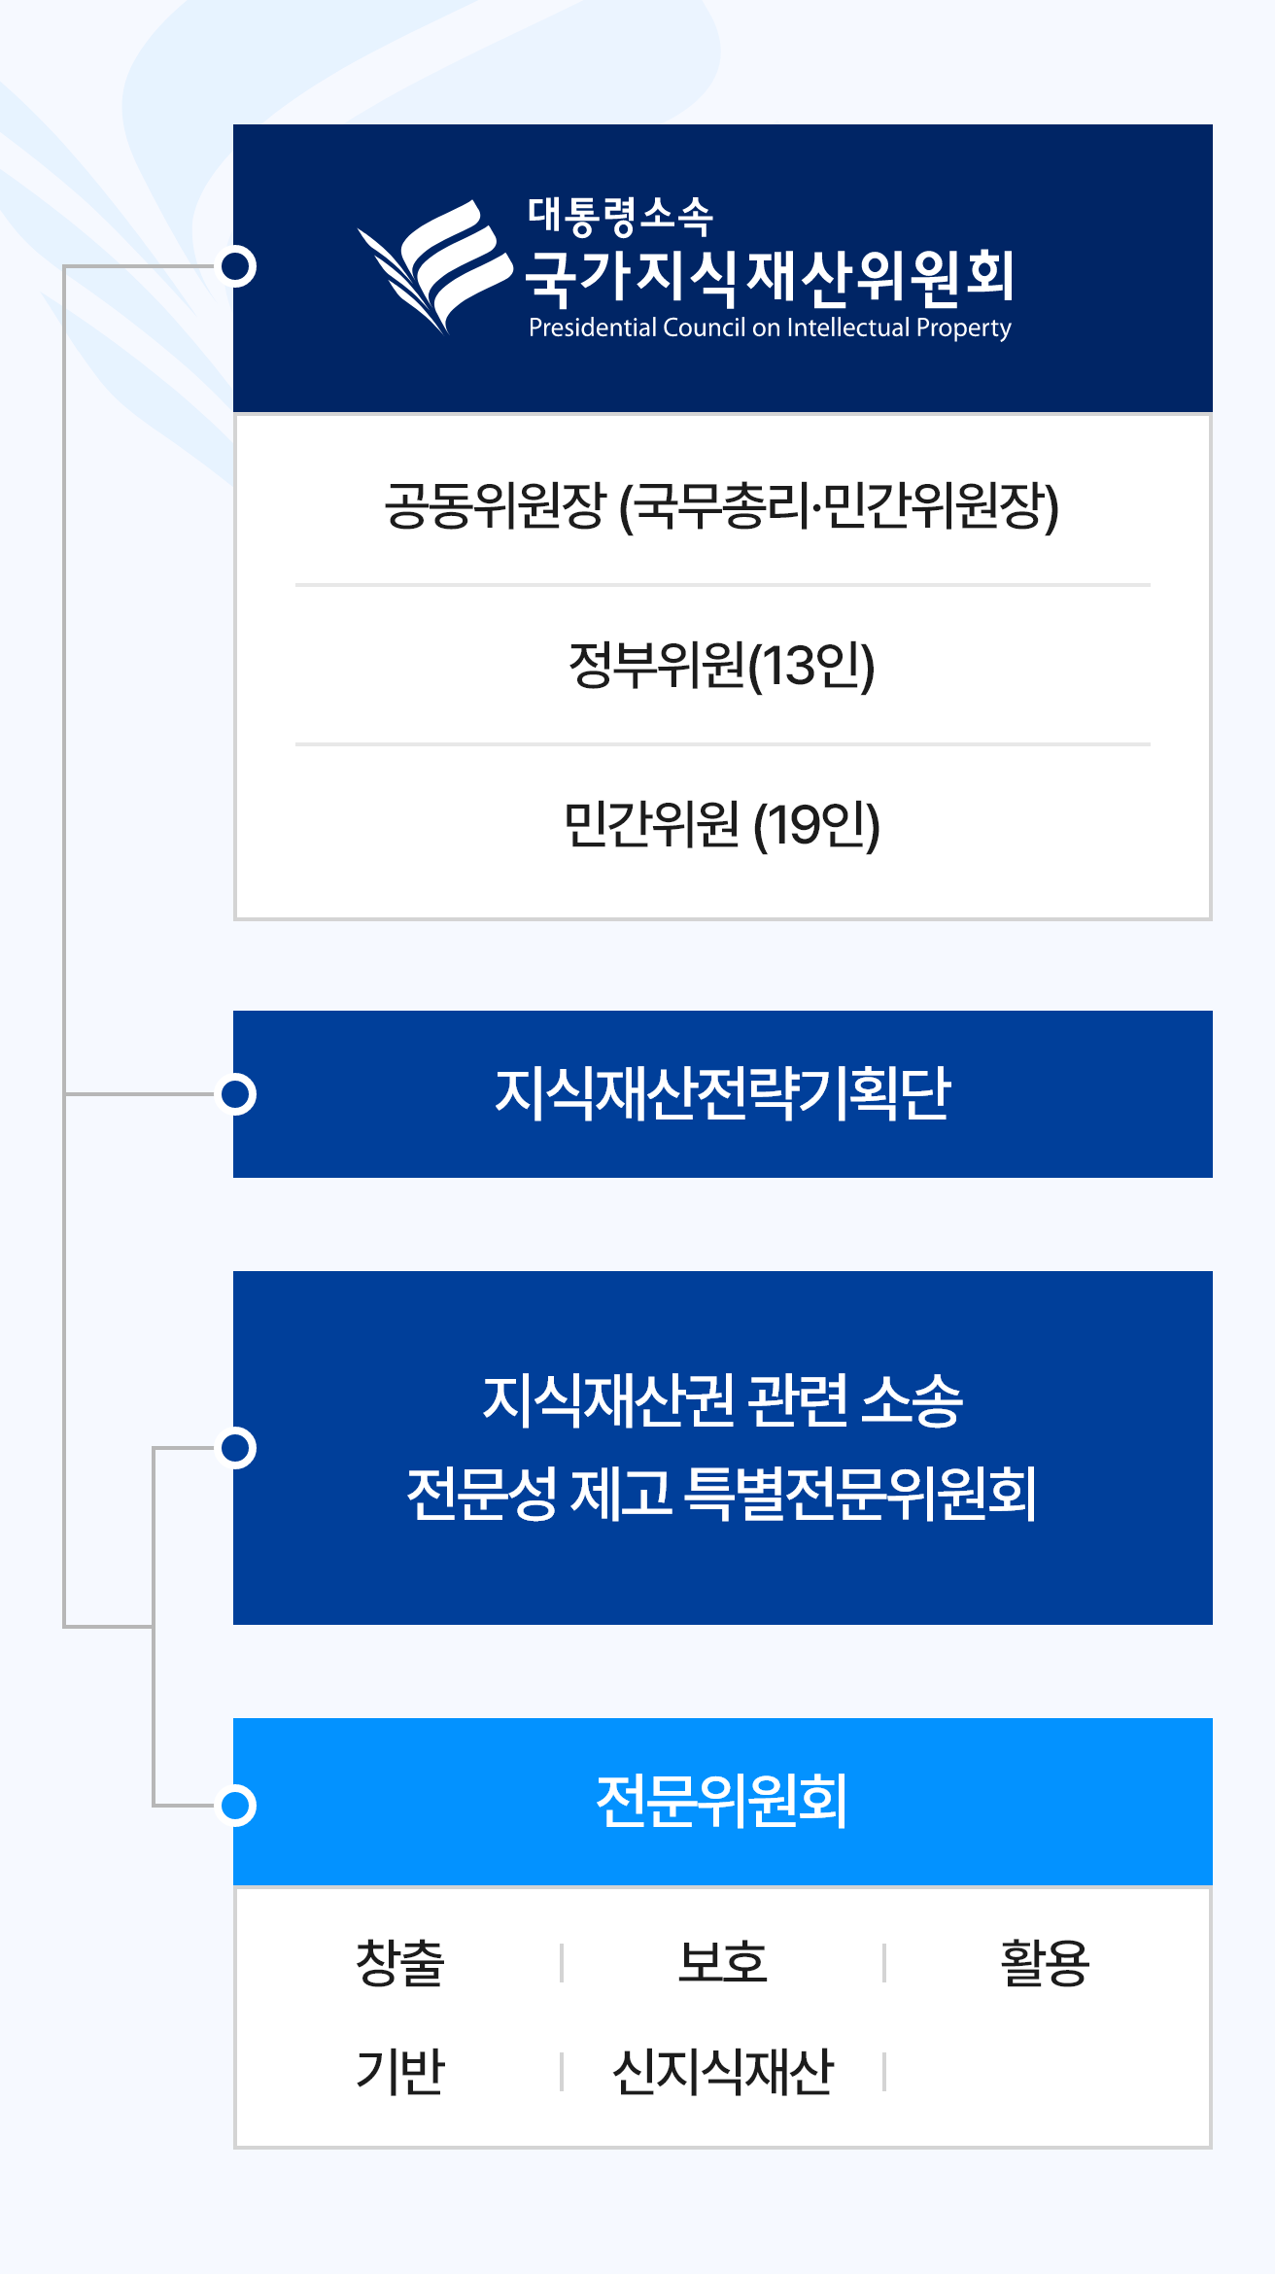Click the 전문성 제고 특별전문위원회 text line
Viewport: 1275px width, 2274px height.
click(723, 1494)
